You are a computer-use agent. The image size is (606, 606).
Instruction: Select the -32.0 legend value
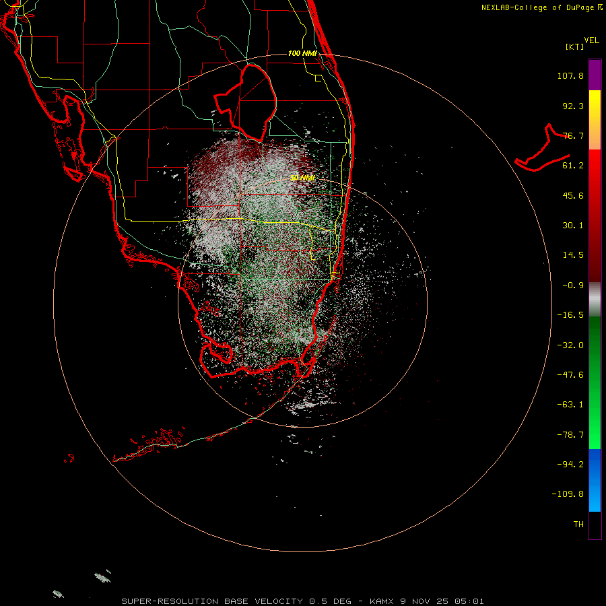570,345
